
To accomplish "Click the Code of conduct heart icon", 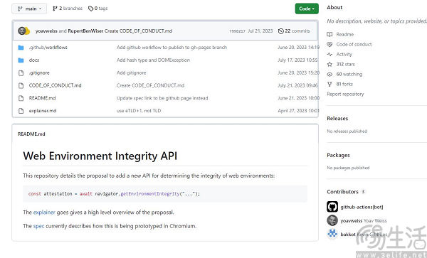I will pos(330,44).
